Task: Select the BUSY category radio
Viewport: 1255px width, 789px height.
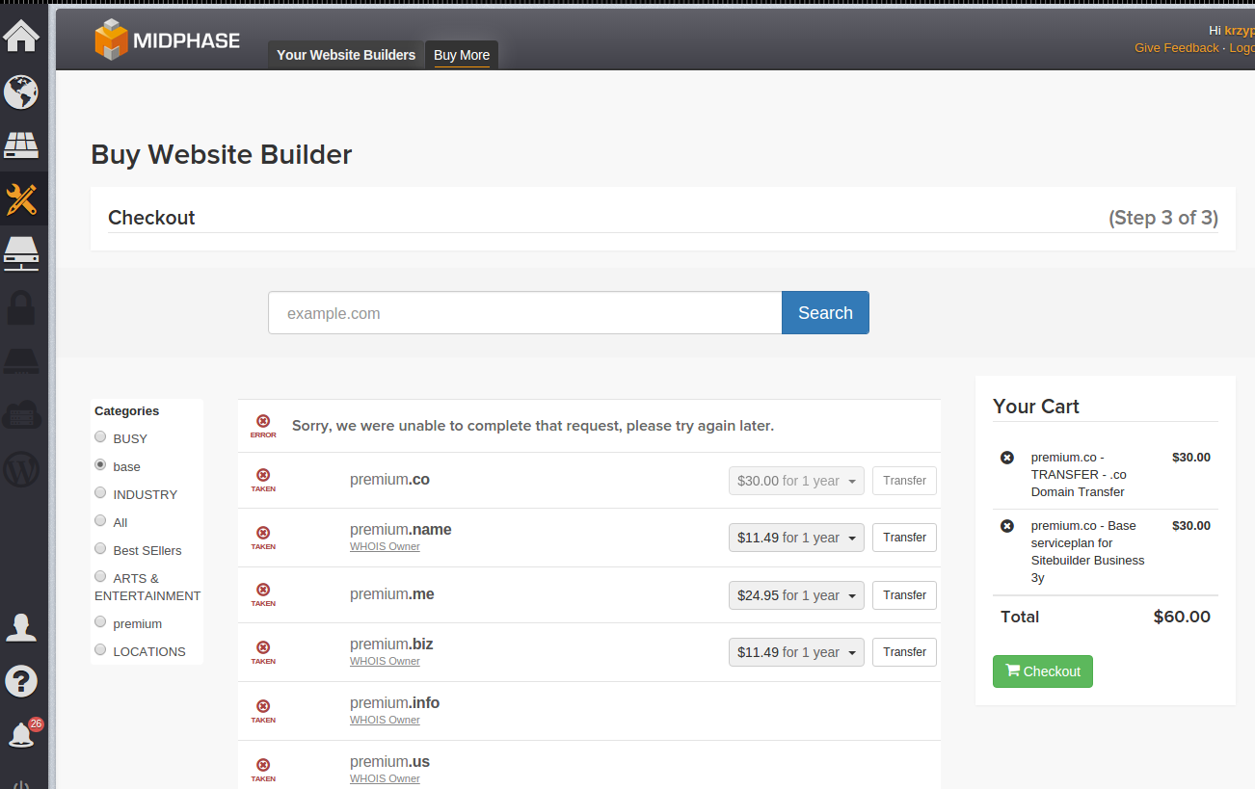Action: pyautogui.click(x=100, y=436)
